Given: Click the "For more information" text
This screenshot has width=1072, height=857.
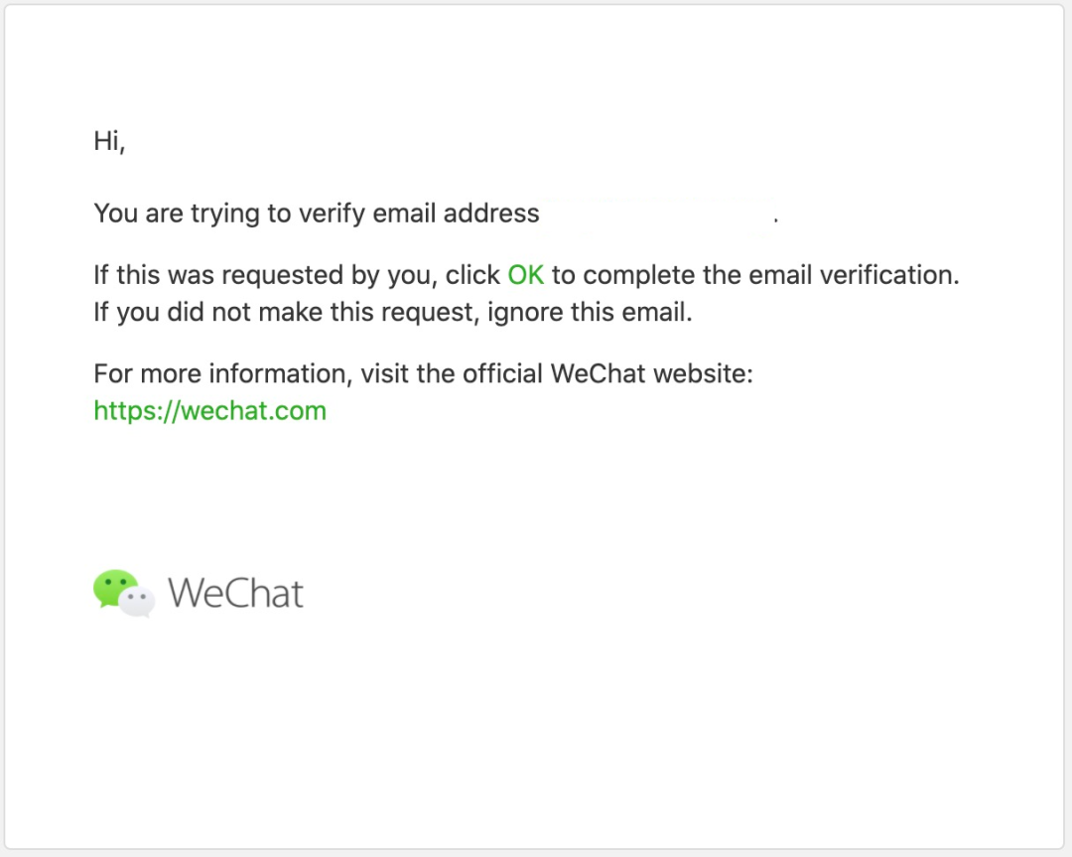Looking at the screenshot, I should click(x=222, y=374).
